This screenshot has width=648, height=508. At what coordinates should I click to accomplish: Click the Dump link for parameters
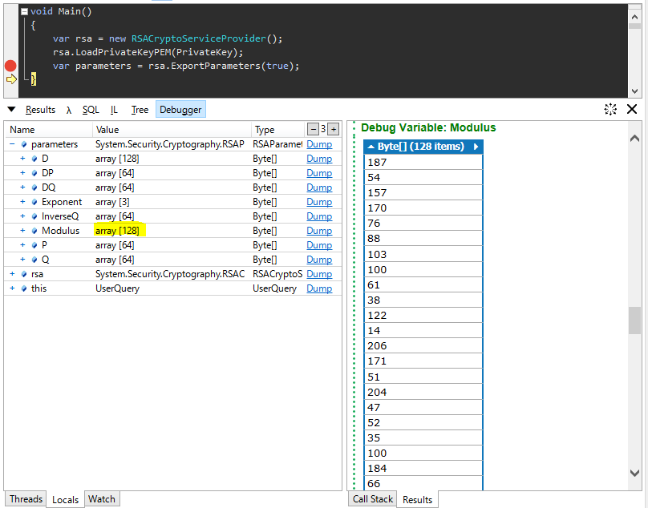(319, 144)
